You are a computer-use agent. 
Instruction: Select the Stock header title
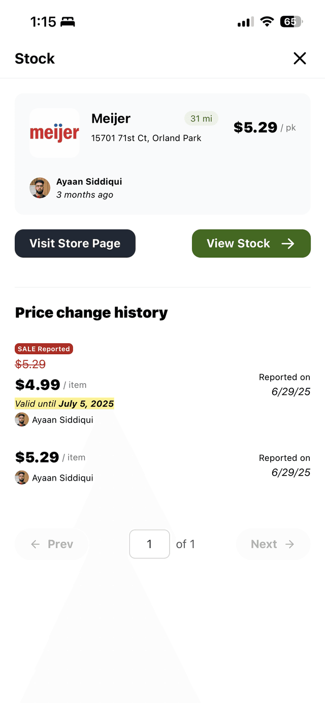(x=35, y=58)
